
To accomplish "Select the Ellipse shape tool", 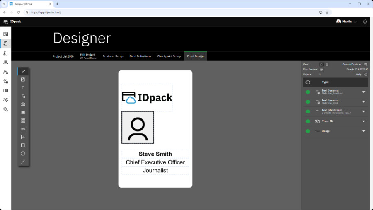I will pyautogui.click(x=23, y=154).
